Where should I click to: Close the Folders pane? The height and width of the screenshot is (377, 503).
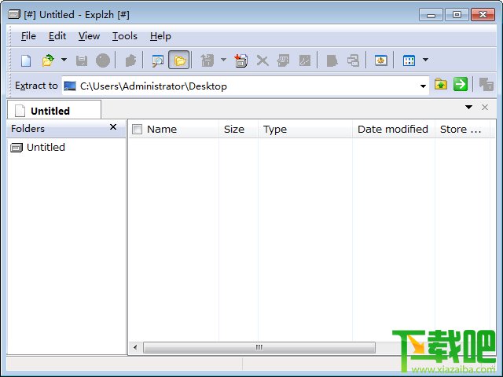(113, 127)
